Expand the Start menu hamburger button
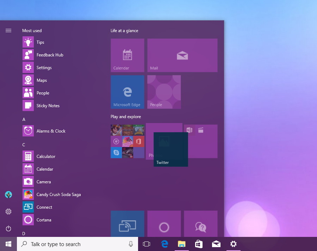317x251 pixels. pos(8,30)
